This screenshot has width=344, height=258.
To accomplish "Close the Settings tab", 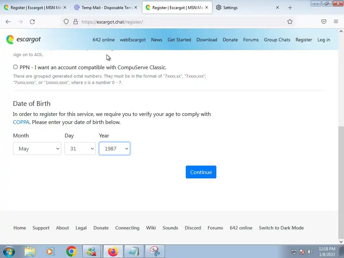I will click(x=277, y=7).
